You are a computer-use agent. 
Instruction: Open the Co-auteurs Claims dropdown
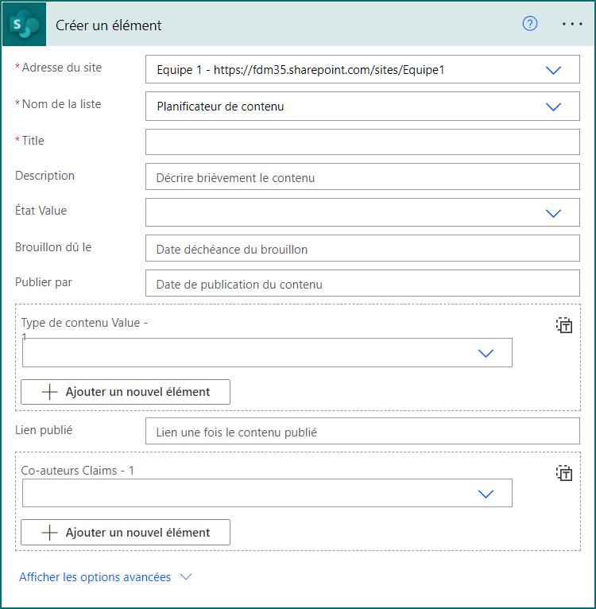(x=486, y=494)
